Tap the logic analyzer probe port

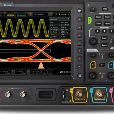46,94
